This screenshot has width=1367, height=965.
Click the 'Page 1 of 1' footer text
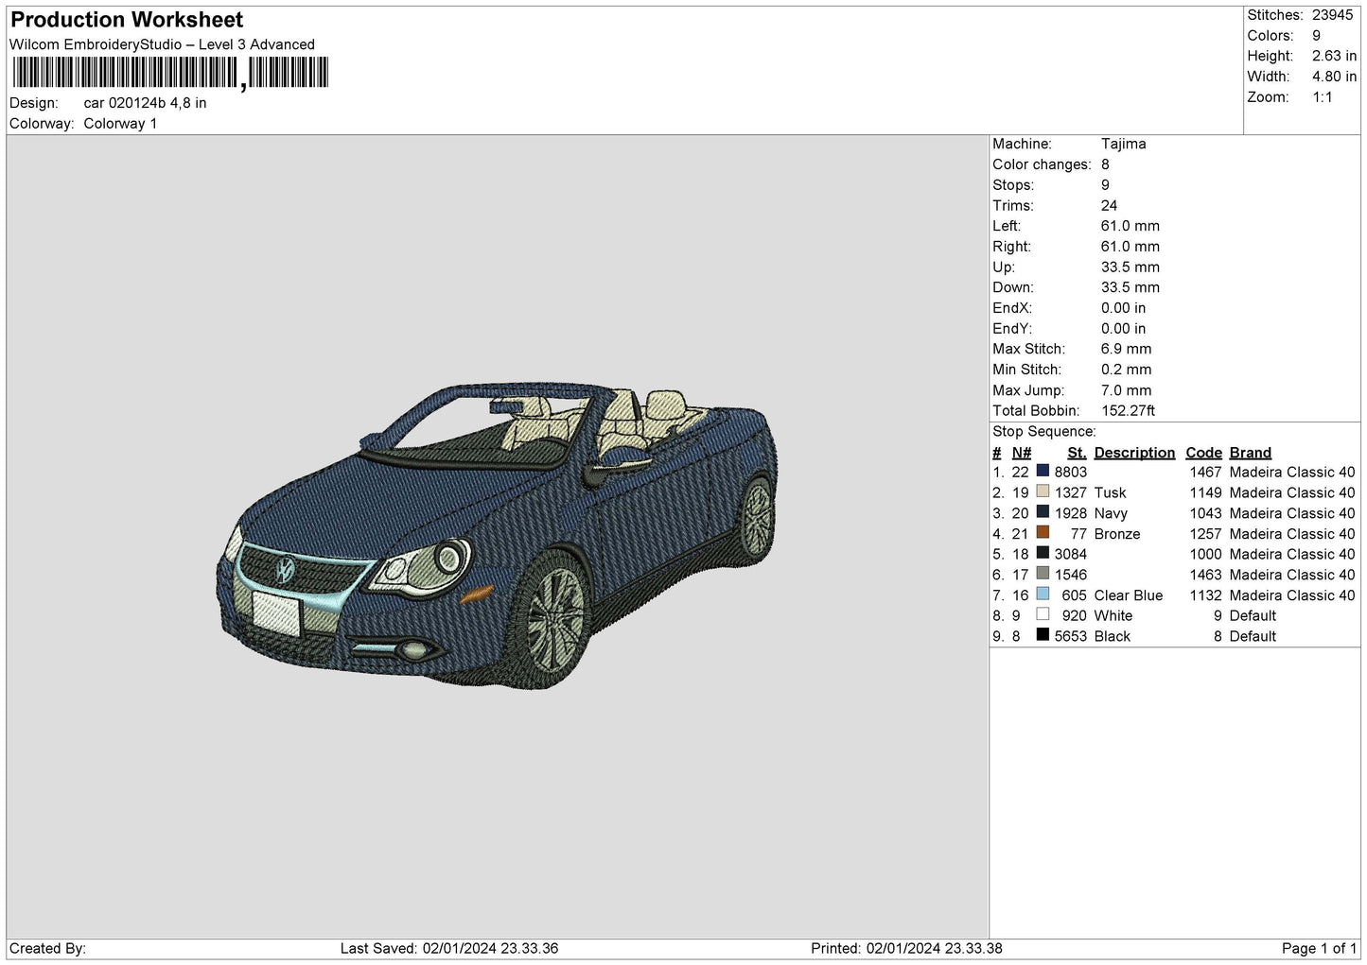pyautogui.click(x=1319, y=948)
